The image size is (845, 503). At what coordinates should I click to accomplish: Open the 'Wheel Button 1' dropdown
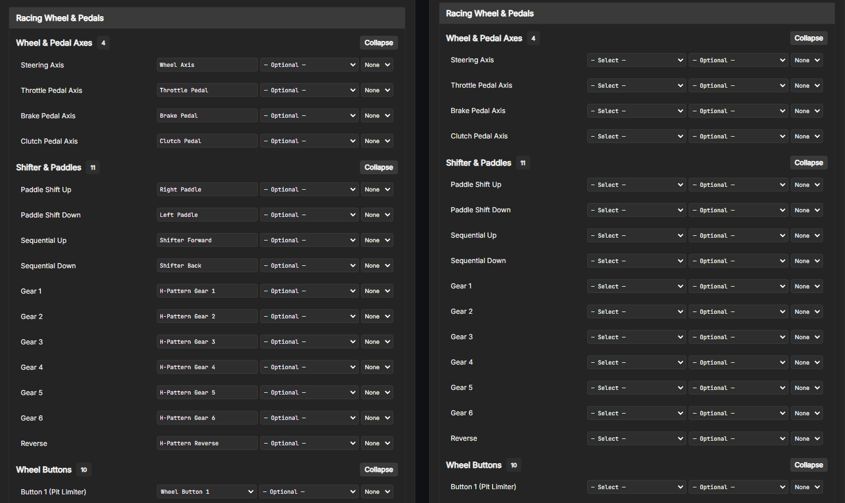pos(207,491)
